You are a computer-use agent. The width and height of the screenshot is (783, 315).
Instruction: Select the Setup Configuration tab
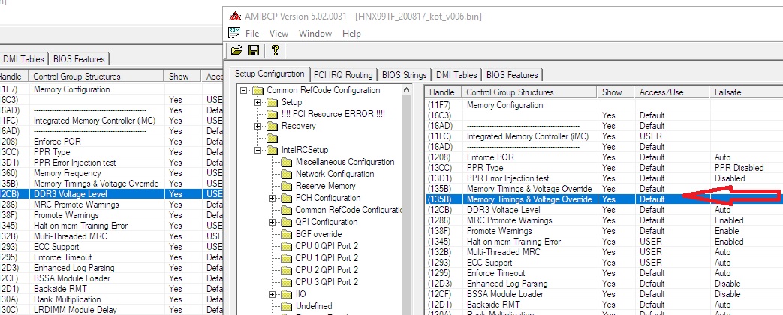(x=270, y=74)
